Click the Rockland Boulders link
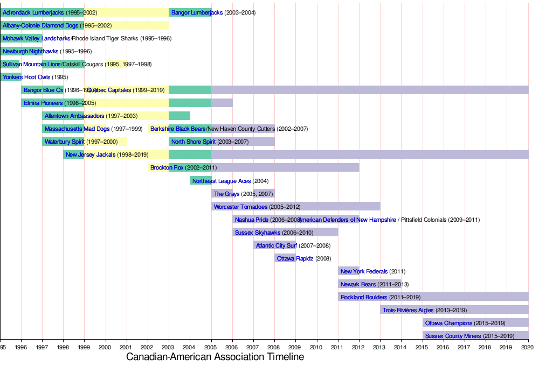 [364, 297]
